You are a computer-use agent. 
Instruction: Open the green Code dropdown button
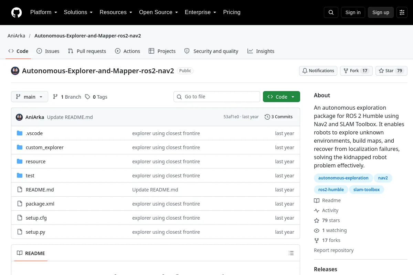[x=282, y=97]
